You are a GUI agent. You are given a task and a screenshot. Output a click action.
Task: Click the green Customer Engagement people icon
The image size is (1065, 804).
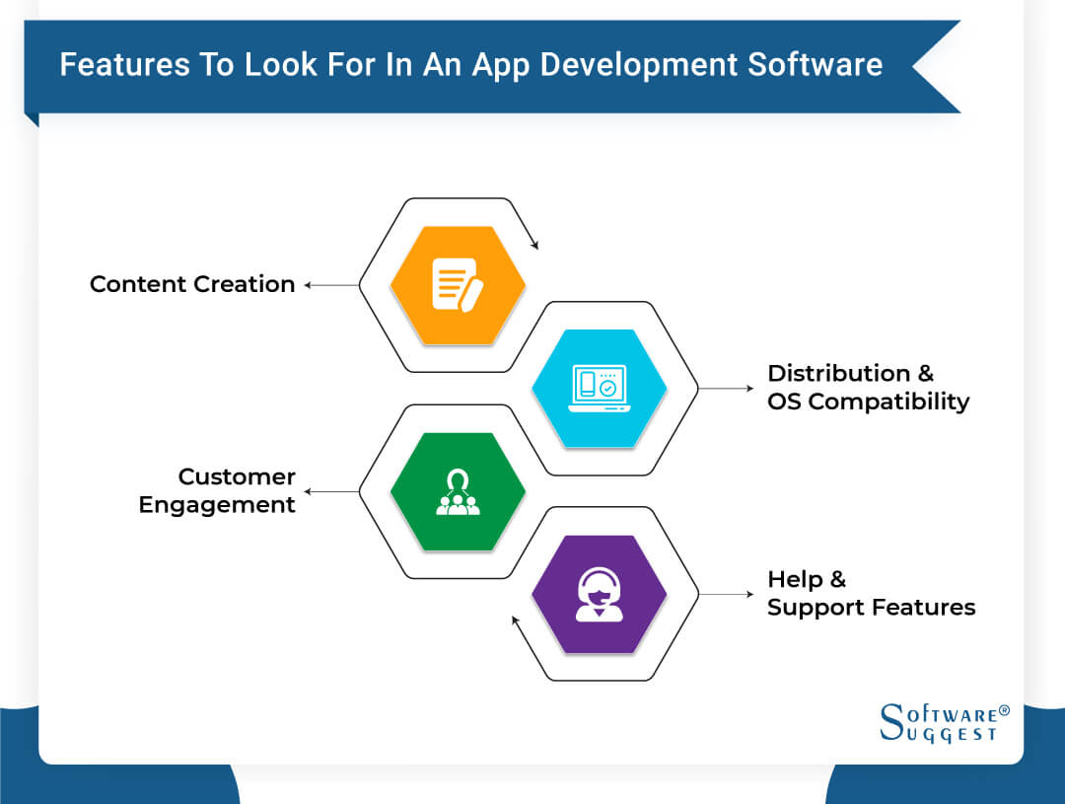[458, 491]
